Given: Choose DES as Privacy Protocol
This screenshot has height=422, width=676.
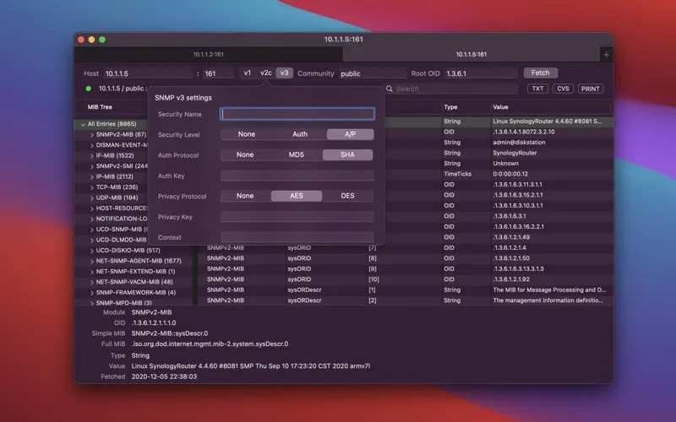Looking at the screenshot, I should pos(347,196).
